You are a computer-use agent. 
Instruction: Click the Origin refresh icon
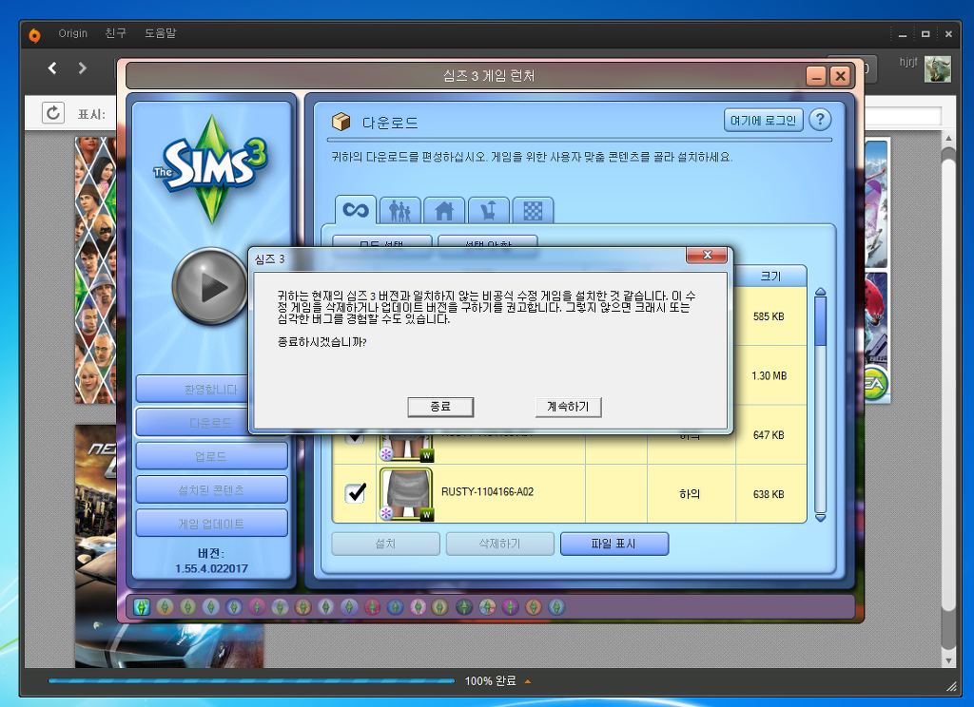53,112
